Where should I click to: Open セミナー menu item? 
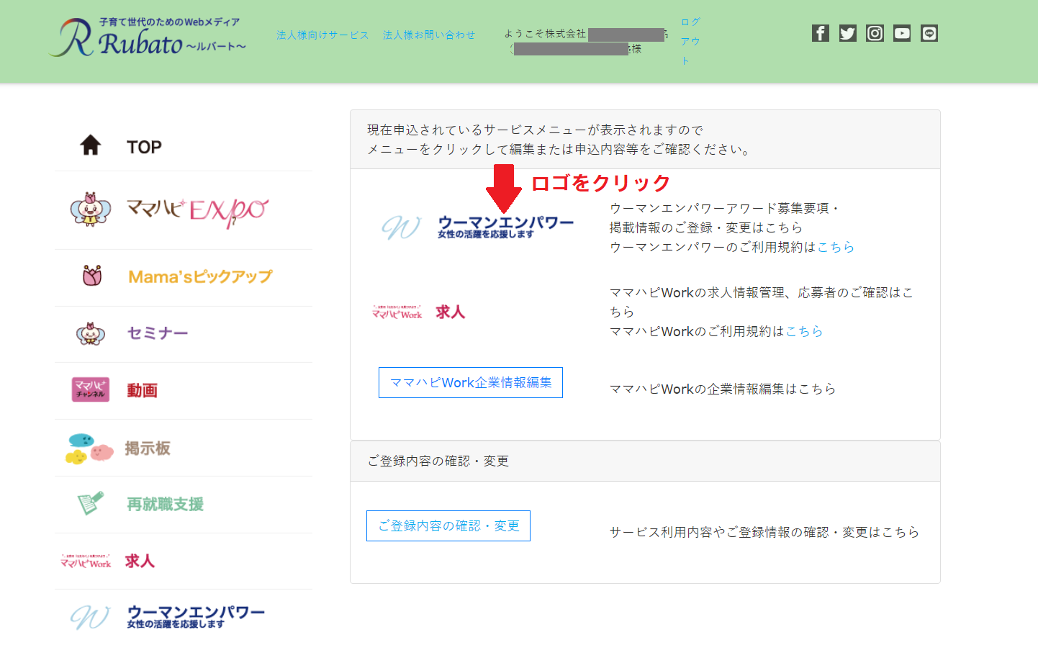tap(158, 333)
